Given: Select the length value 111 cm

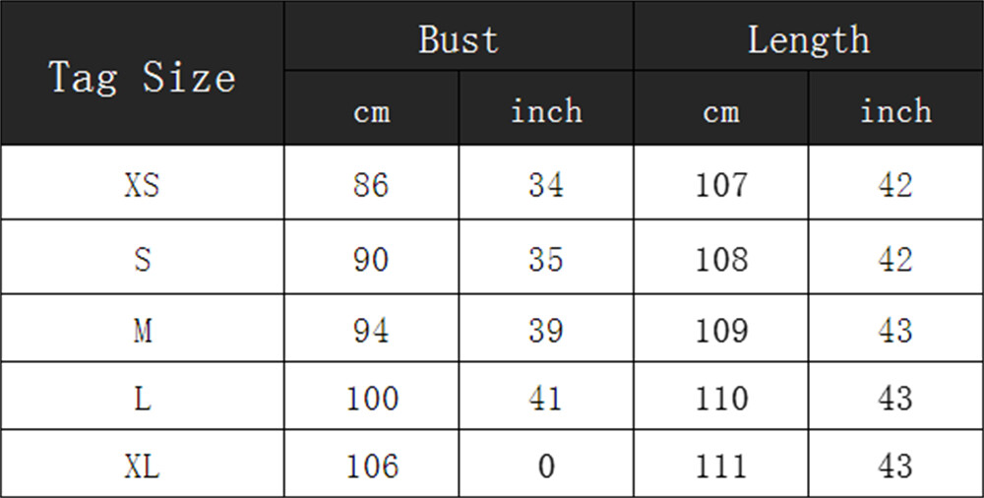Looking at the screenshot, I should coord(721,466).
